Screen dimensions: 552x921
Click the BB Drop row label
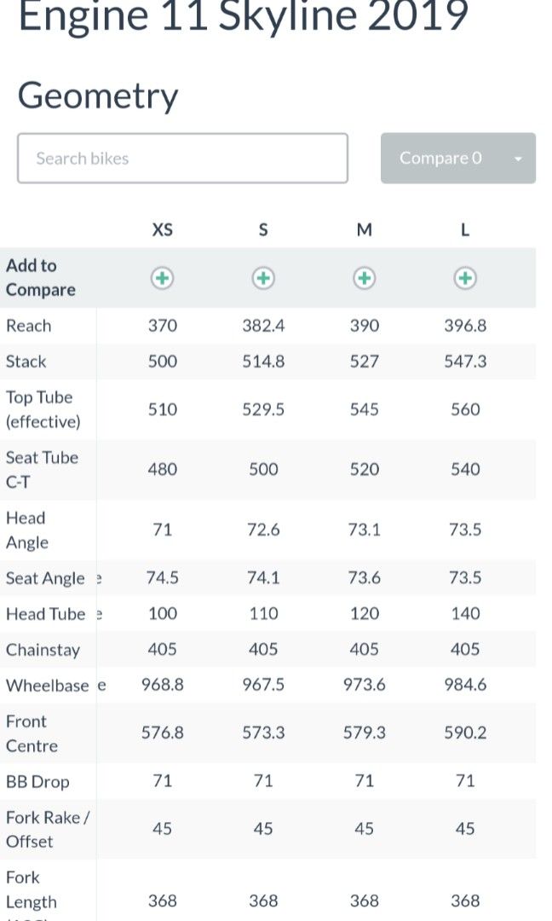[x=37, y=781]
